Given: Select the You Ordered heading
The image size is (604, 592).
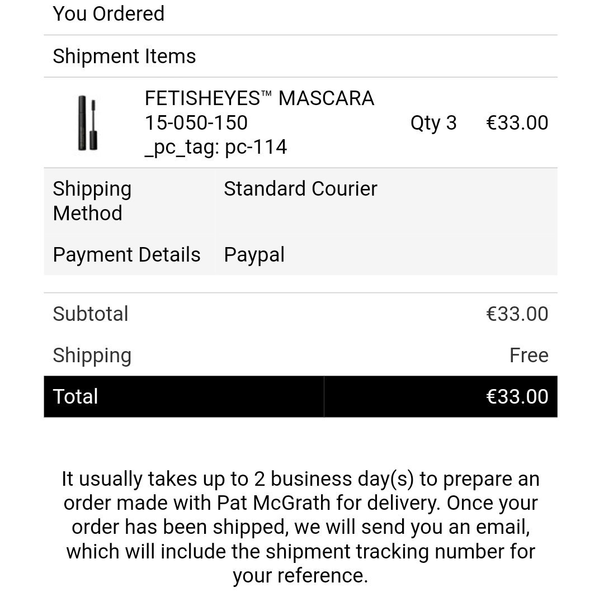Looking at the screenshot, I should pos(108,14).
